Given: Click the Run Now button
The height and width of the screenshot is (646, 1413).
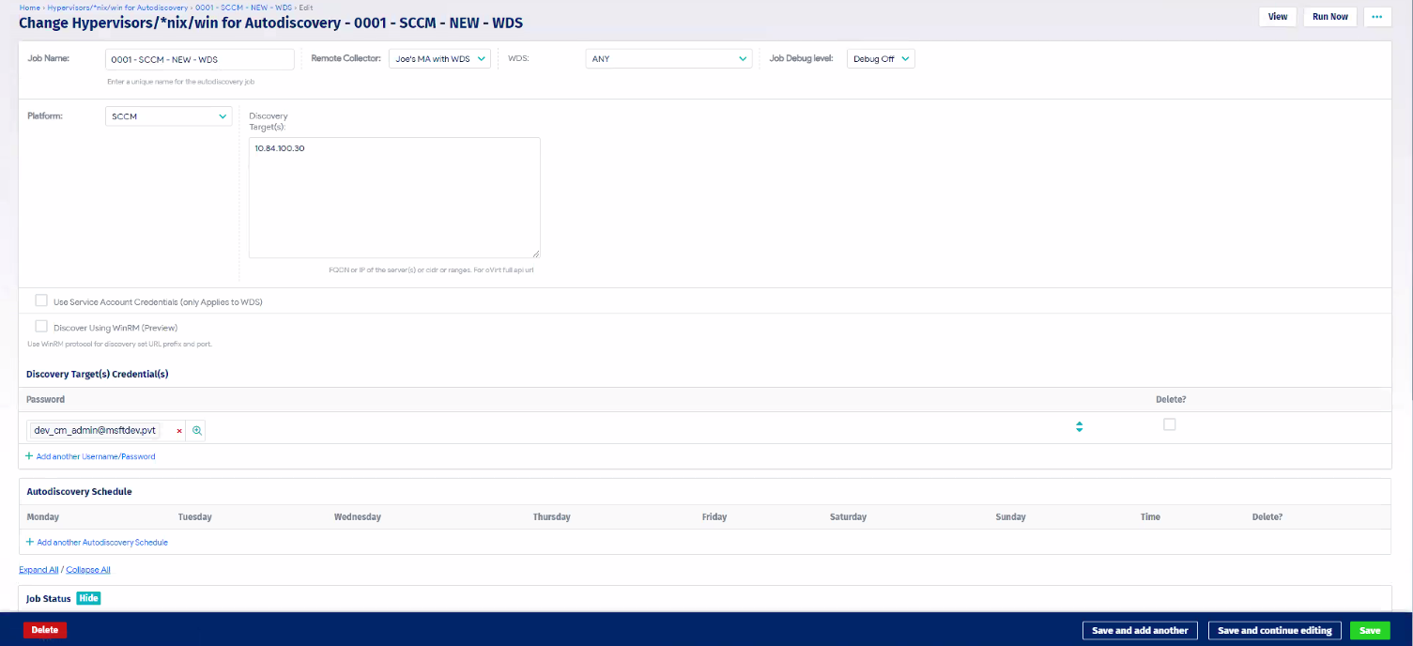Looking at the screenshot, I should 1329,16.
